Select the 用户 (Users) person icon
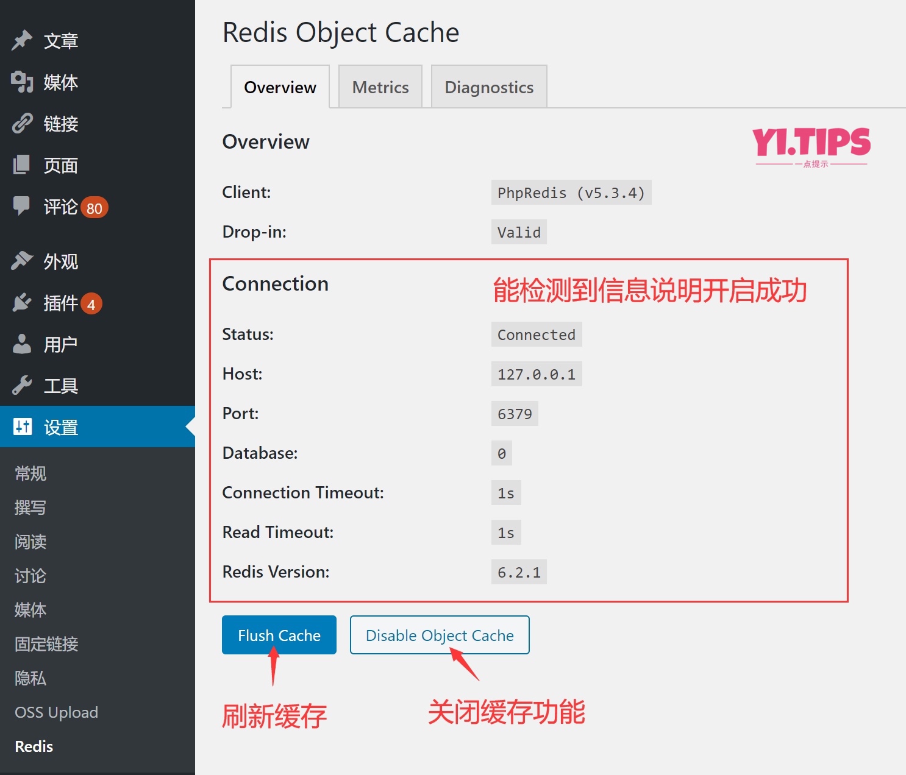 (22, 344)
